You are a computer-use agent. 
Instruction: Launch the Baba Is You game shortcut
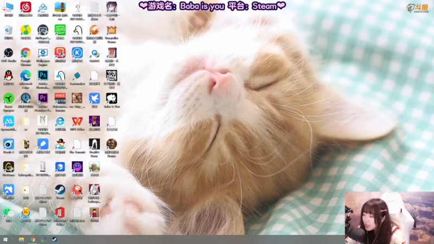(111, 98)
